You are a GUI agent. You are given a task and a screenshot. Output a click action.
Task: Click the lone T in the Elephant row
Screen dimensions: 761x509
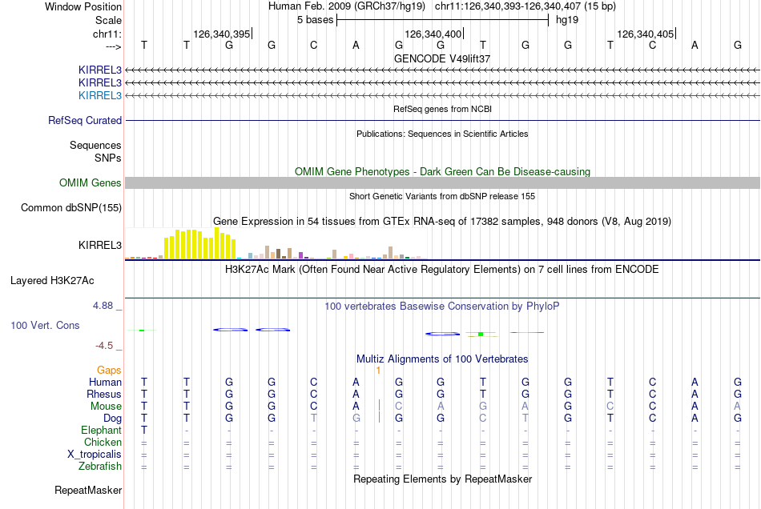pyautogui.click(x=143, y=431)
